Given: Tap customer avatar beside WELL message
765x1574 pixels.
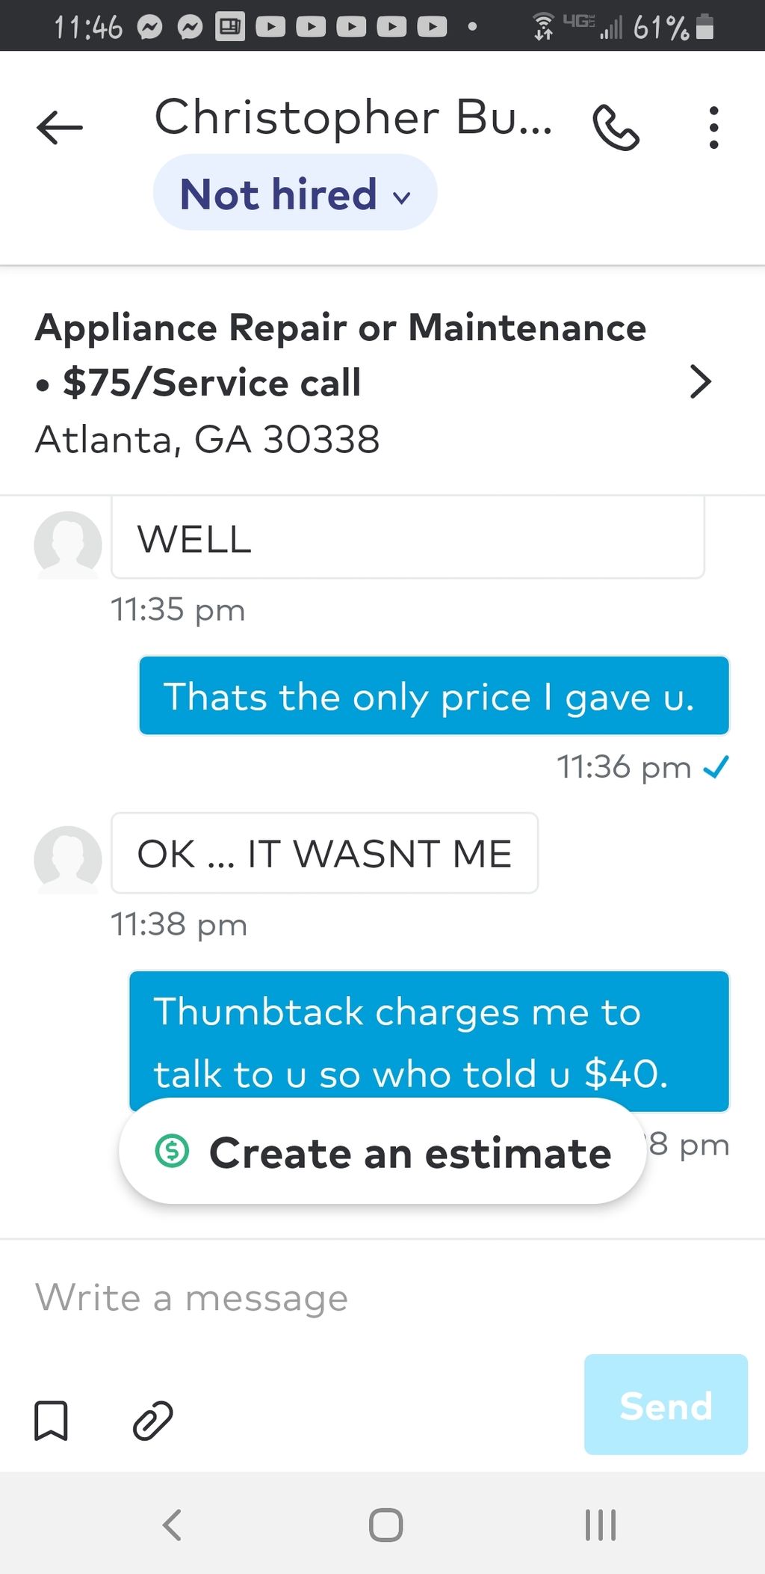Looking at the screenshot, I should [68, 544].
